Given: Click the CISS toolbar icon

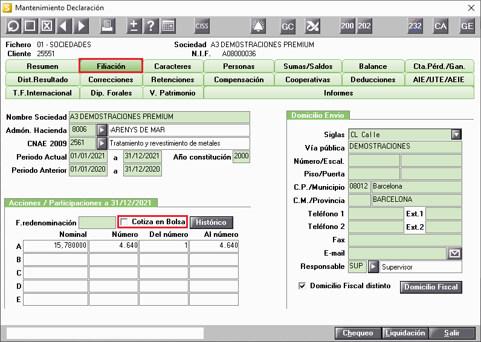Looking at the screenshot, I should click(x=202, y=26).
